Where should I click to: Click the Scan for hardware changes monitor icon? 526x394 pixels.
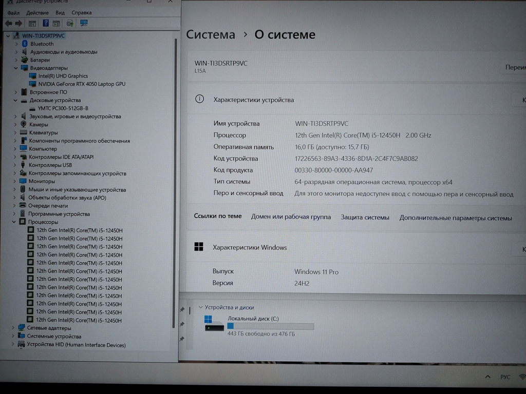pyautogui.click(x=84, y=24)
